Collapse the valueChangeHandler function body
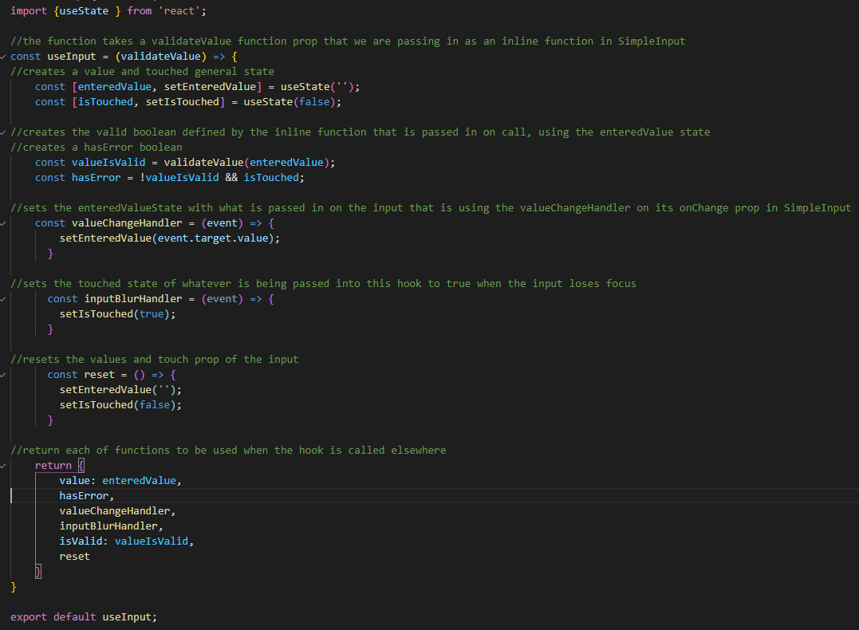859x630 pixels. click(4, 222)
